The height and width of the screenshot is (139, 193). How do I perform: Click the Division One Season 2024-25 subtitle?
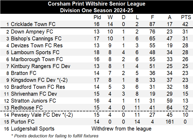[97, 10]
